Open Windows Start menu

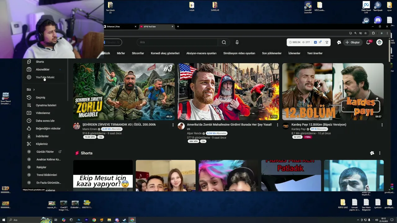click(4, 220)
